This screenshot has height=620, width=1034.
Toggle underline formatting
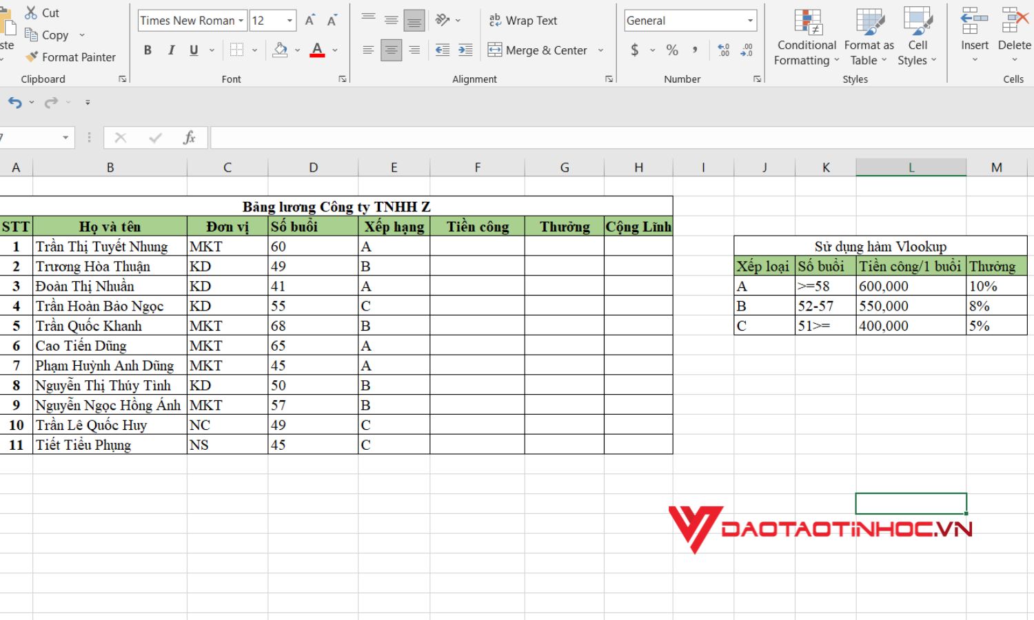click(193, 50)
